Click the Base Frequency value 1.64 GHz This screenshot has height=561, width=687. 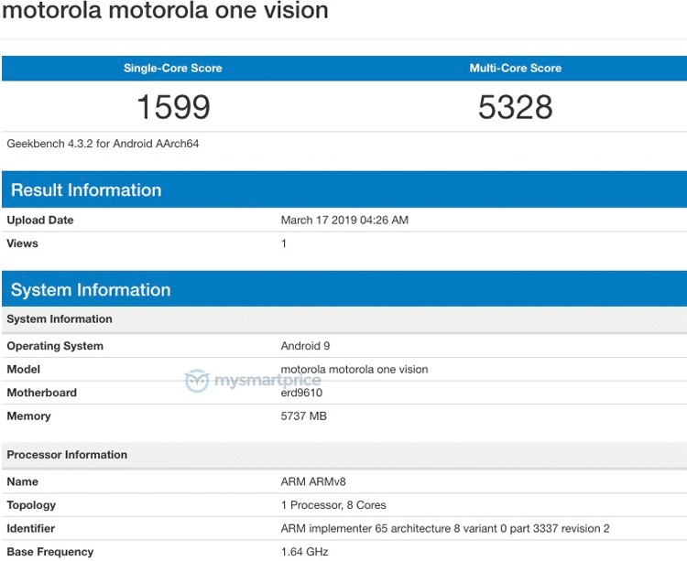tap(304, 552)
